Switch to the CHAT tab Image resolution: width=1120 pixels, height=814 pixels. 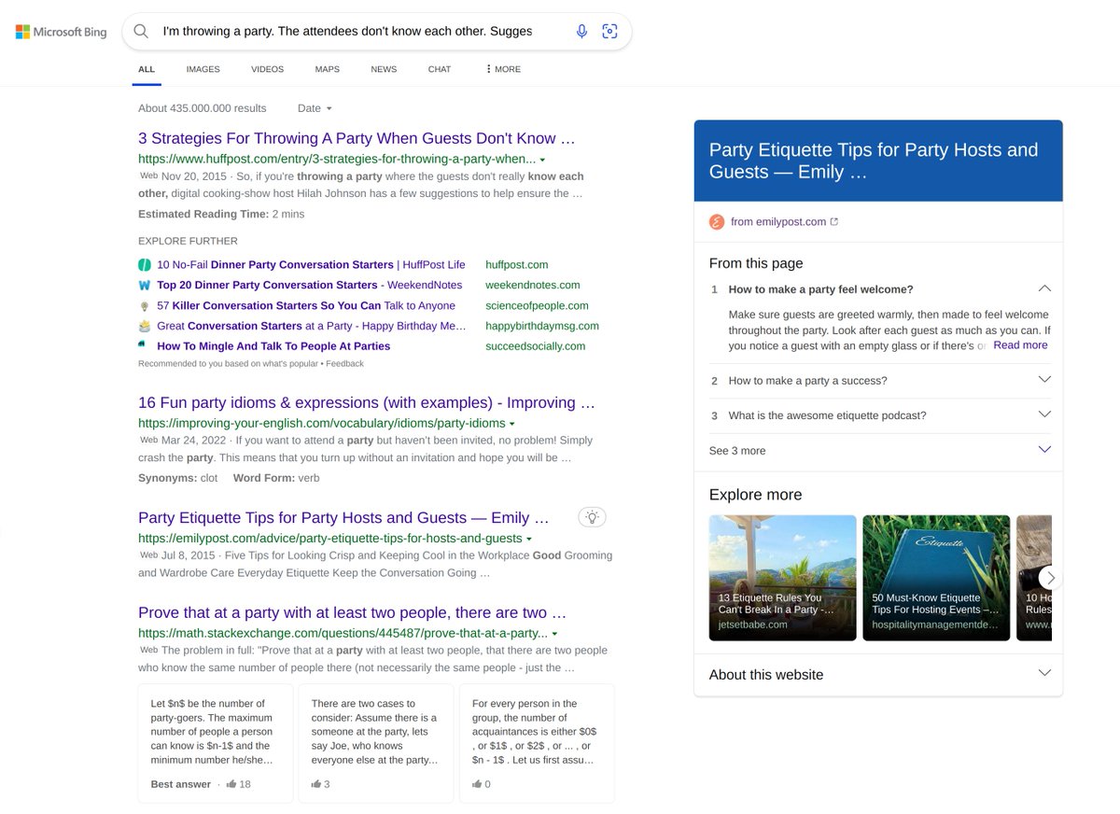440,69
